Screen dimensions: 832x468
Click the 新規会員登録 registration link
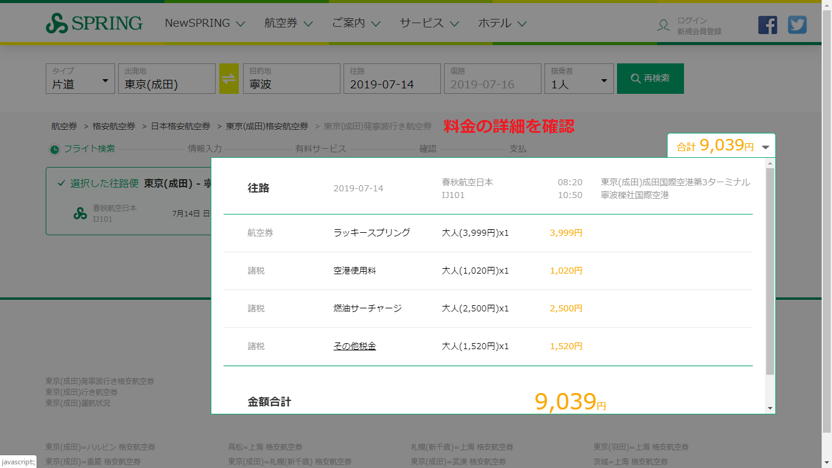pyautogui.click(x=699, y=31)
